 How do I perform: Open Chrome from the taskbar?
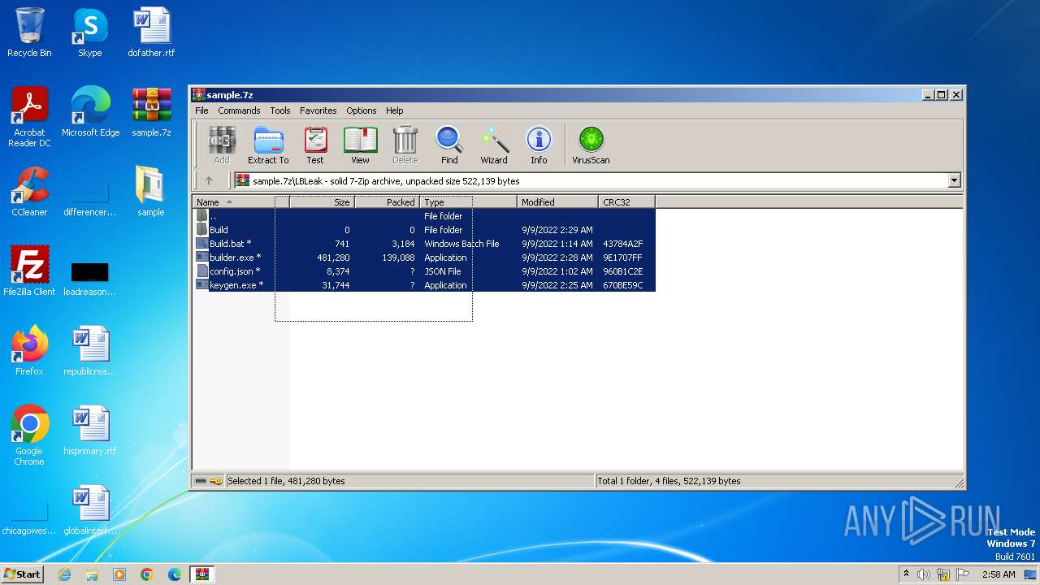(147, 574)
